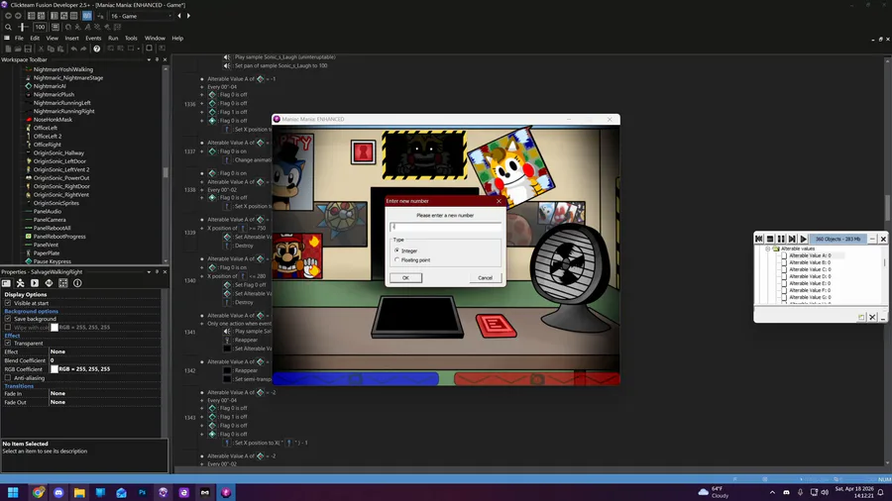Click the Forward navigation arrow in top toolbar
The width and height of the screenshot is (892, 501).
pos(18,16)
